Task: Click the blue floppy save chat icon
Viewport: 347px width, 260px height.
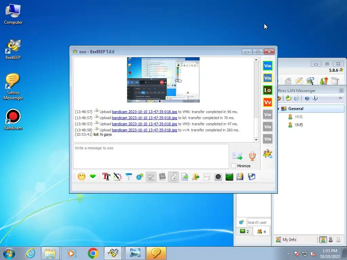Action: [252, 177]
